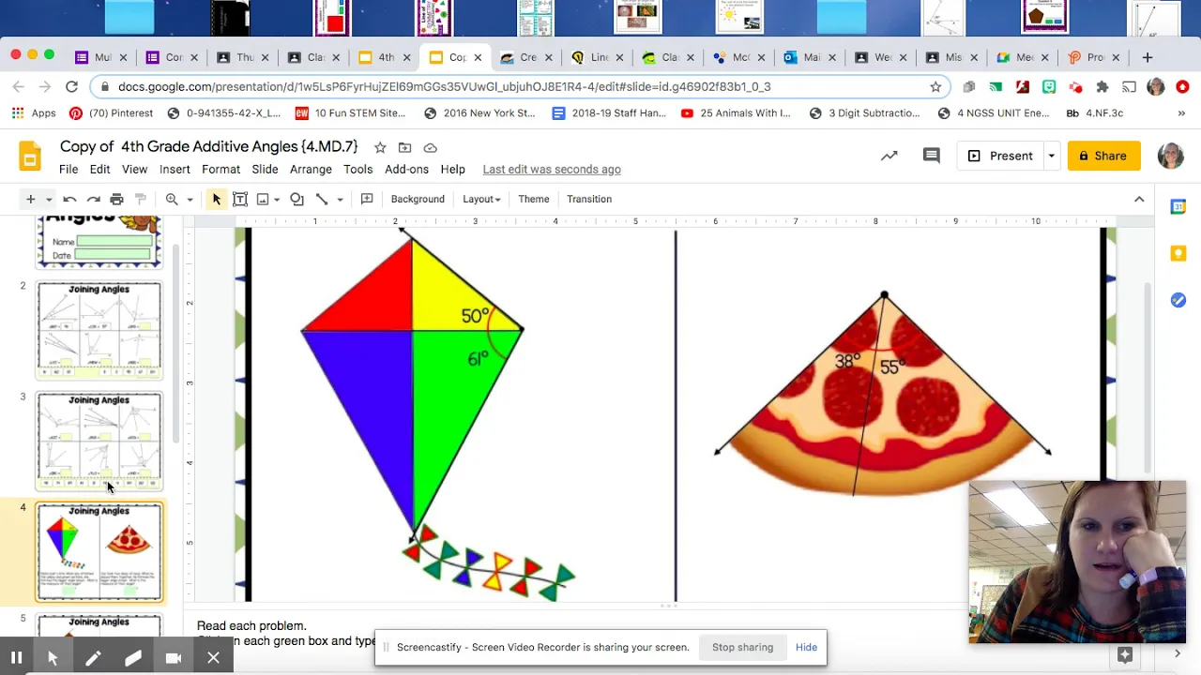
Task: Open a new Chrome tab
Action: [1147, 57]
